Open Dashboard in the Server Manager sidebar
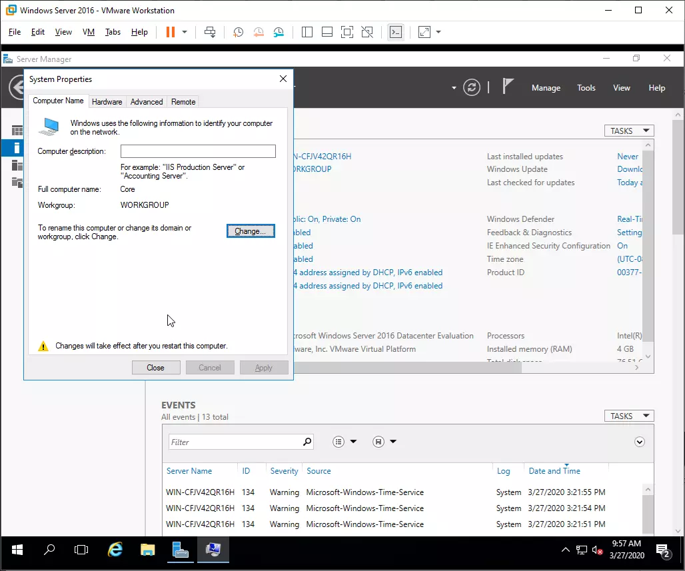The width and height of the screenshot is (685, 571). coord(17,130)
